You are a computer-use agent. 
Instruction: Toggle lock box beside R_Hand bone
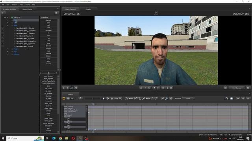coord(2,46)
